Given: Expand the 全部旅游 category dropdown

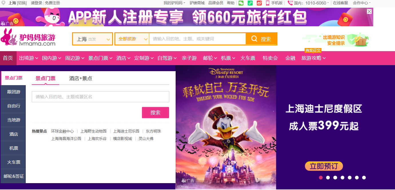Looking at the screenshot, I should pyautogui.click(x=132, y=39).
